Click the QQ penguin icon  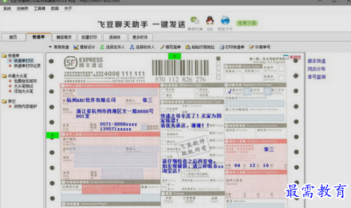(x=210, y=20)
